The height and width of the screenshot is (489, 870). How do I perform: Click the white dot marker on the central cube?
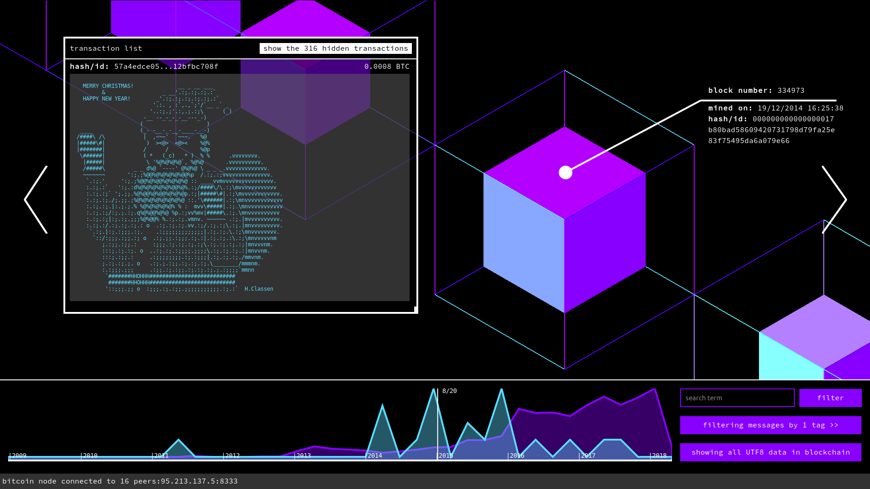[565, 173]
